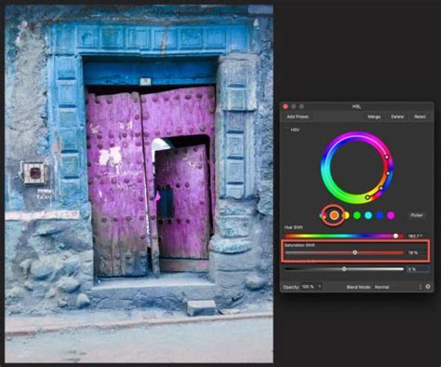Click the Merge button

(x=374, y=116)
